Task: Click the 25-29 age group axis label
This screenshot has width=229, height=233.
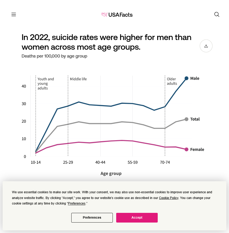Action: (68, 162)
